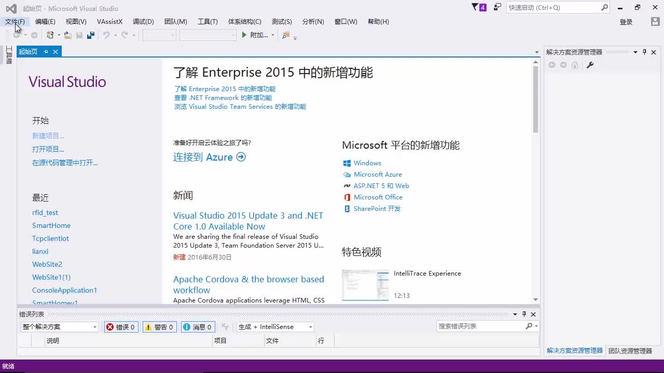
Task: Open the 错误列表 window options dropdown
Action: pos(515,314)
